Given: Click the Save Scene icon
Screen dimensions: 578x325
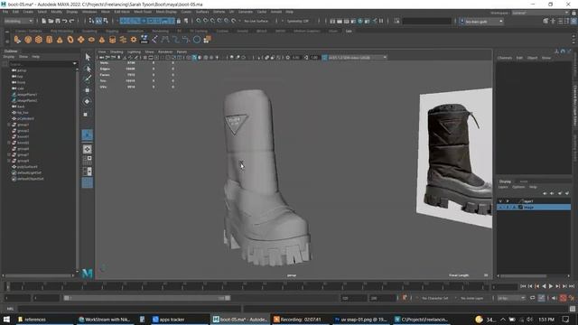Looking at the screenshot, I should [x=58, y=21].
